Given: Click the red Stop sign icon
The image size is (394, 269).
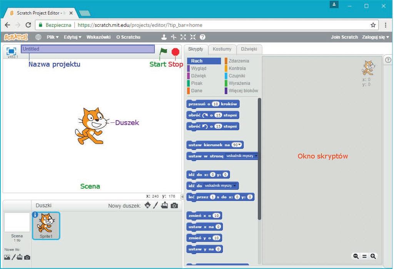Looking at the screenshot, I should (x=175, y=52).
